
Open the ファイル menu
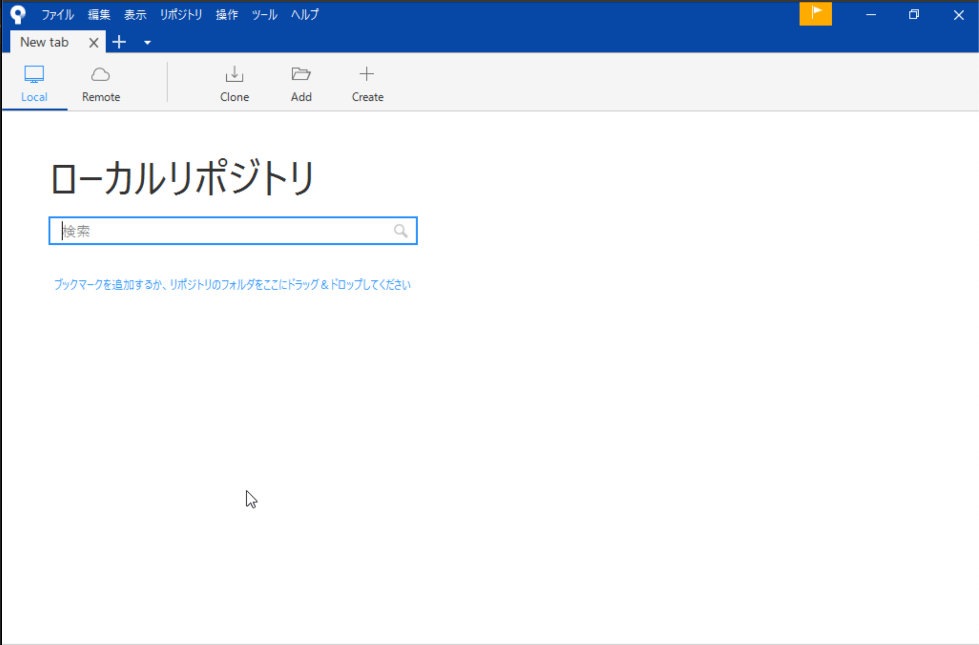(57, 14)
